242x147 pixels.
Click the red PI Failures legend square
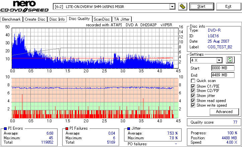pyautogui.click(x=67, y=129)
